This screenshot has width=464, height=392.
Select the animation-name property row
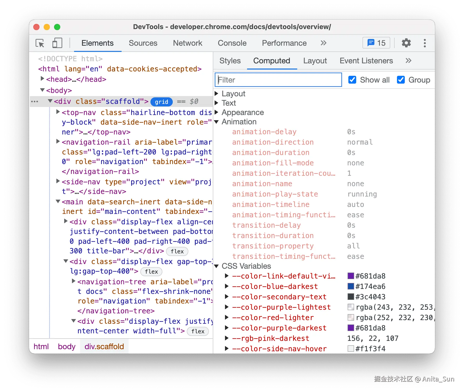pos(324,184)
